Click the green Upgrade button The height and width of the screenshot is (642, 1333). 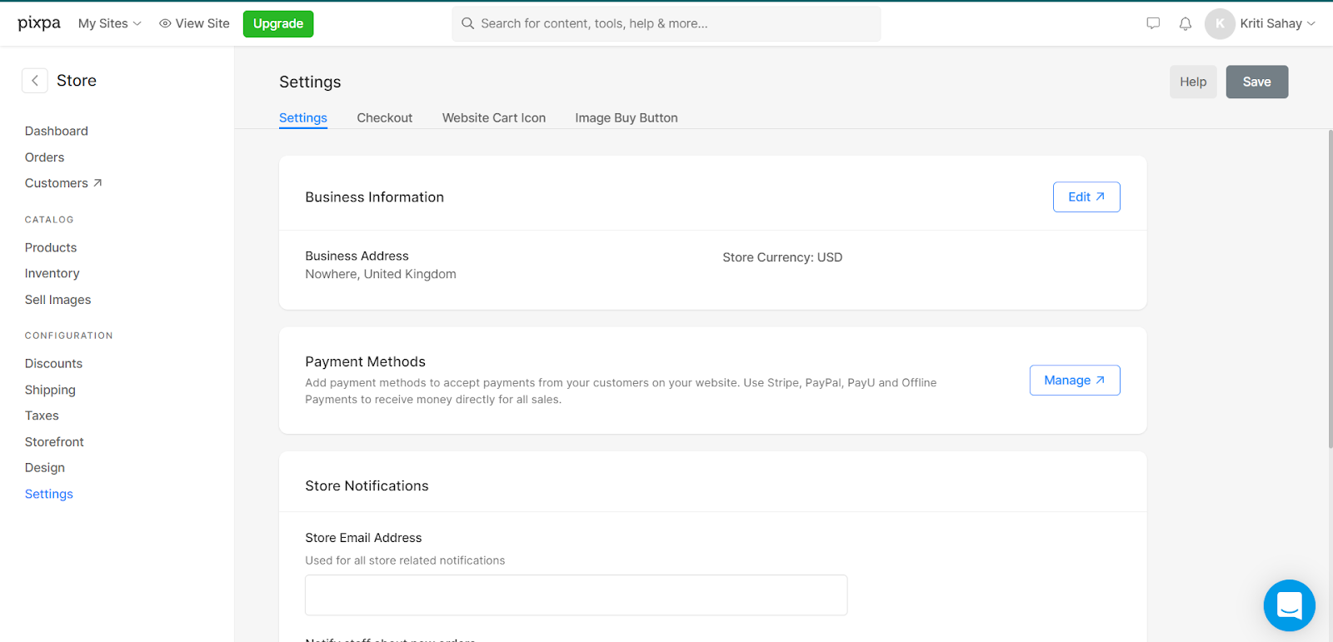click(278, 24)
